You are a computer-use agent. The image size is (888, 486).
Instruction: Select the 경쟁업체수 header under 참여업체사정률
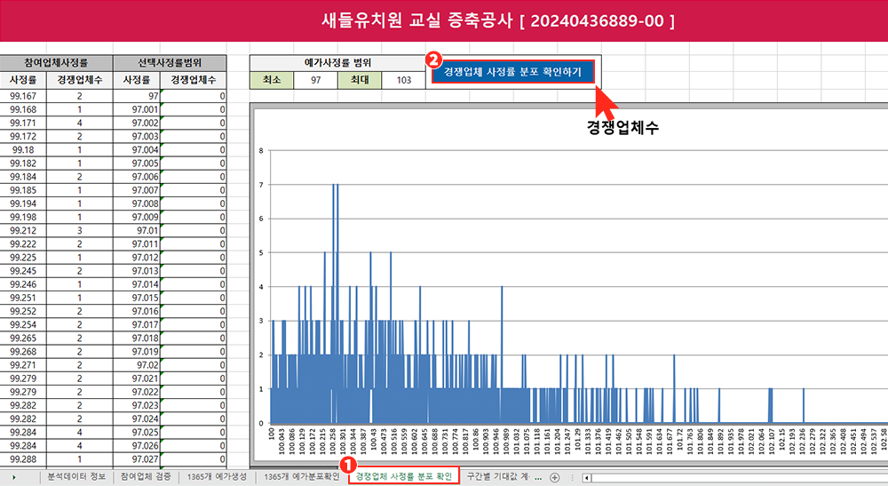[x=79, y=80]
